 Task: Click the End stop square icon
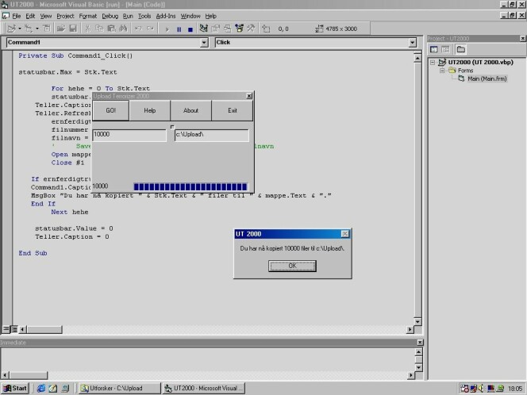pos(190,29)
